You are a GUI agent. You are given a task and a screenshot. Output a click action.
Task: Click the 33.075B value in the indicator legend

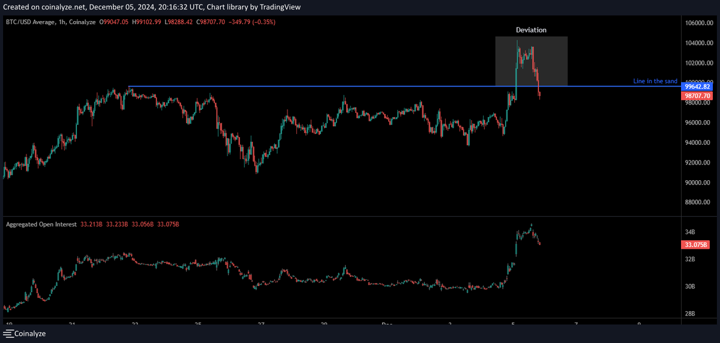(x=167, y=224)
